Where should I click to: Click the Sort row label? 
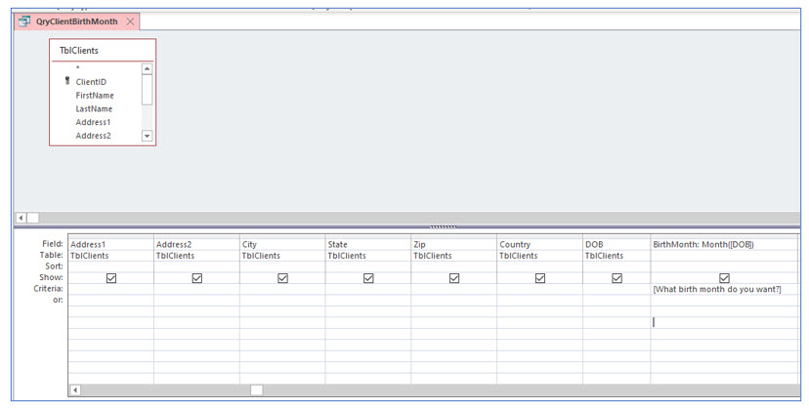(54, 266)
